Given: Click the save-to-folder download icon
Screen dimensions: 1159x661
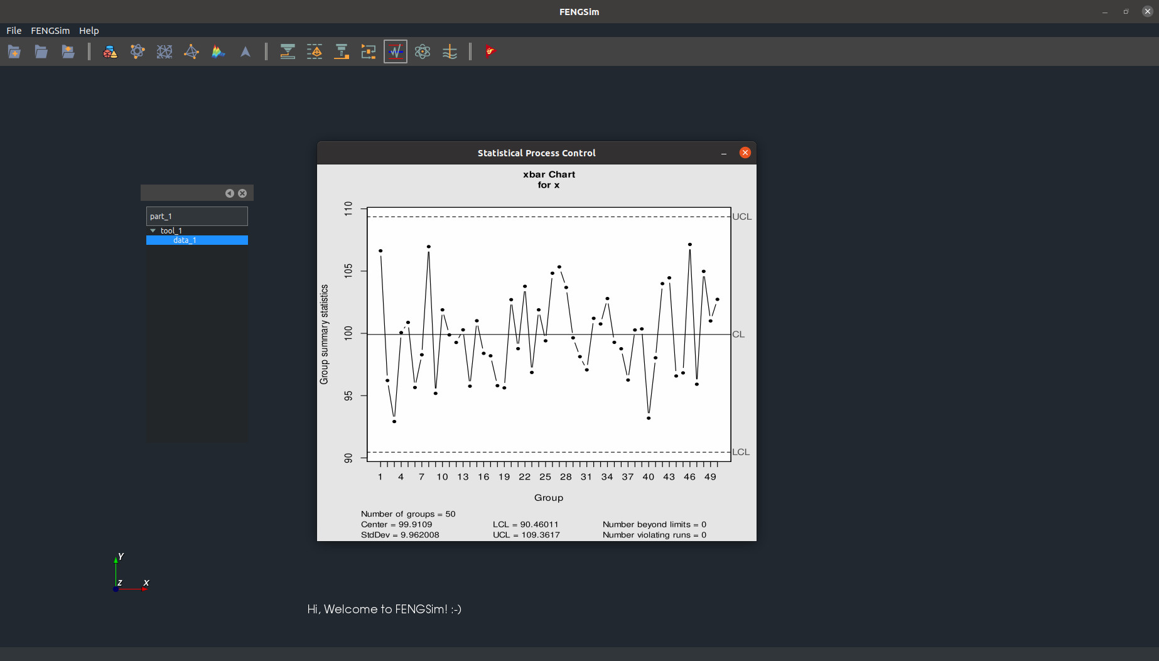Looking at the screenshot, I should coord(68,52).
